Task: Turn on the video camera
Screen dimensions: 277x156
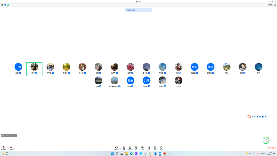Action: pyautogui.click(x=11, y=148)
